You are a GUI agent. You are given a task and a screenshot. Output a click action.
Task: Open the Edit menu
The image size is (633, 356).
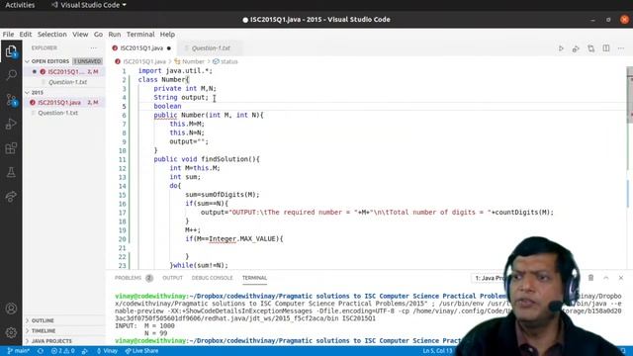(x=26, y=35)
